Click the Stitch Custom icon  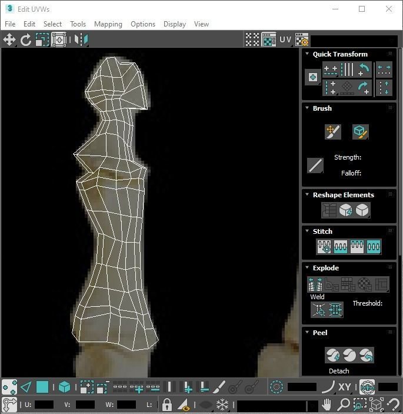point(374,247)
